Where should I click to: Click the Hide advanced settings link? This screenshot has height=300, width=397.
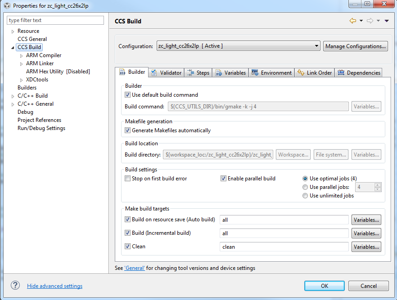coord(54,286)
